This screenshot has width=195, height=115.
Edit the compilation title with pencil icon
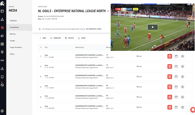pyautogui.click(x=108, y=11)
